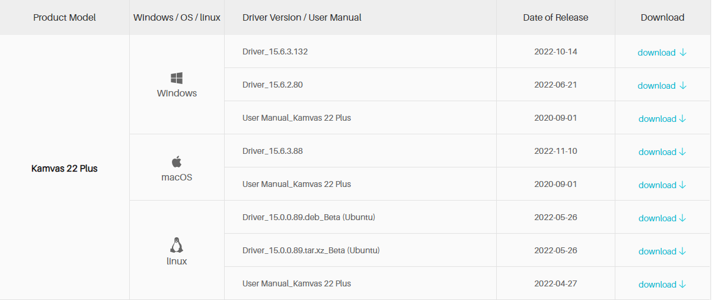The image size is (712, 300).
Task: Download the macOS User Manual_Kamvas 22 Plus
Action: pyautogui.click(x=662, y=185)
